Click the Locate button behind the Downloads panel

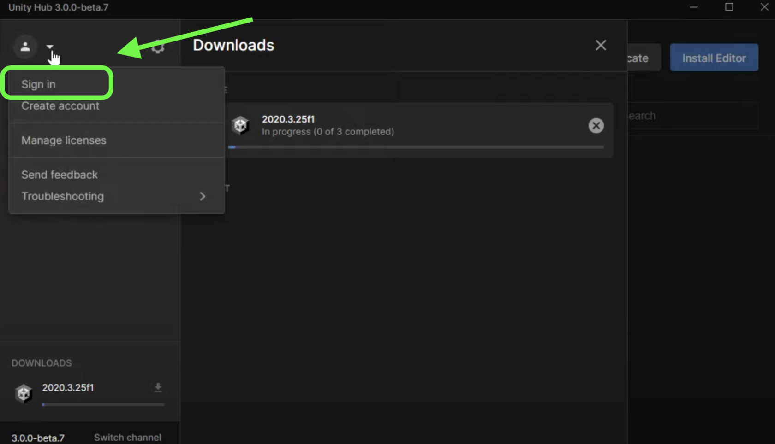pyautogui.click(x=644, y=58)
